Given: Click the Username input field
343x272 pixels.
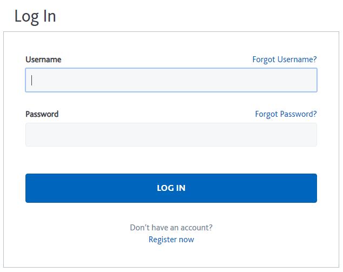Looking at the screenshot, I should [x=171, y=80].
